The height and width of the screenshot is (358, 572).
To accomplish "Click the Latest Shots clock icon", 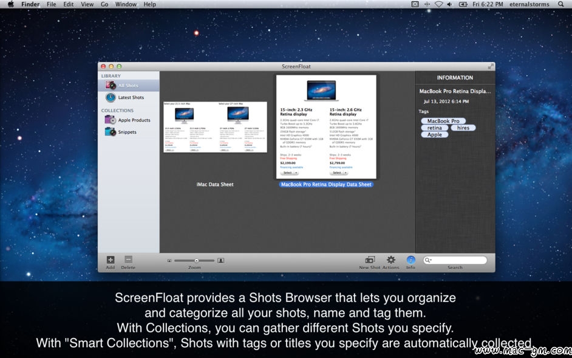I will click(x=111, y=97).
